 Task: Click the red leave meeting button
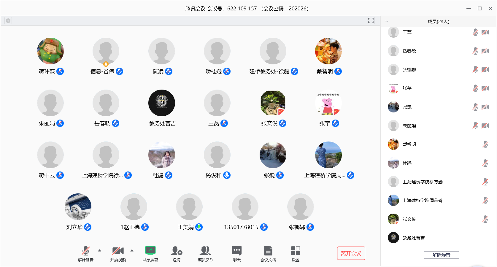(x=351, y=253)
